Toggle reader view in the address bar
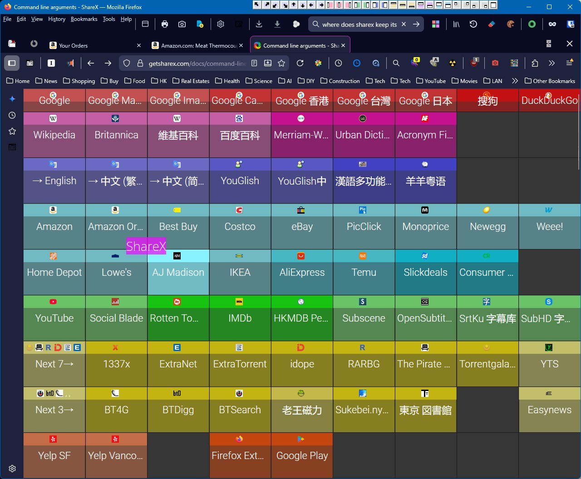The image size is (581, 479). tap(254, 64)
